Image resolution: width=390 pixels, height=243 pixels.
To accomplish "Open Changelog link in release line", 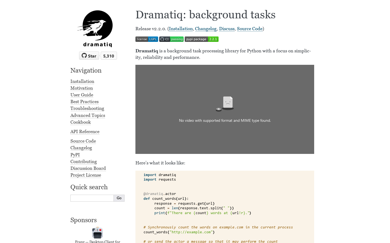I will pyautogui.click(x=206, y=29).
